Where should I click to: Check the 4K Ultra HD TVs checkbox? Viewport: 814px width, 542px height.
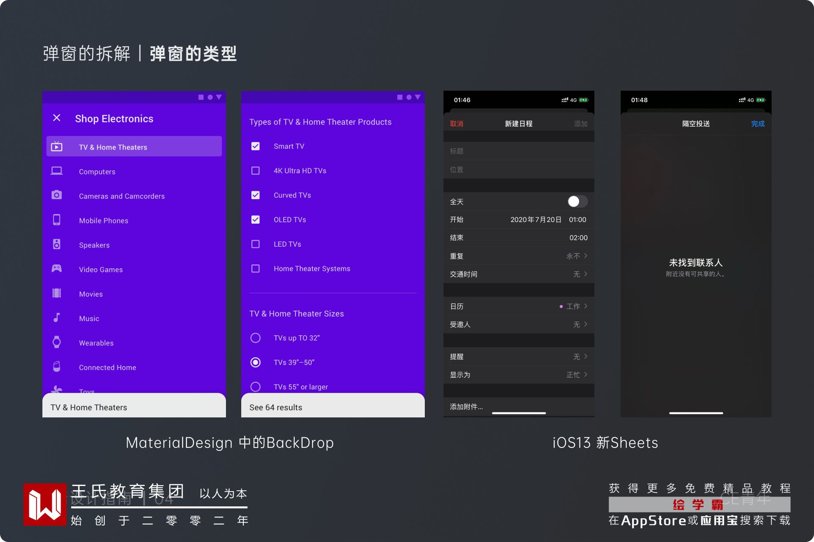click(x=256, y=171)
